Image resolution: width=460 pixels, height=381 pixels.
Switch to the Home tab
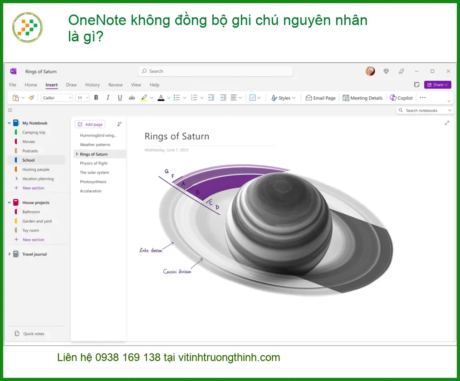pyautogui.click(x=31, y=84)
